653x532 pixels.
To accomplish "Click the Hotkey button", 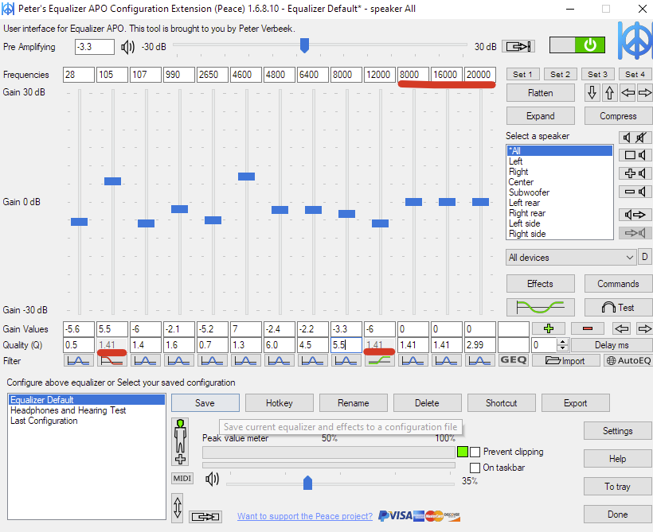I will point(279,403).
